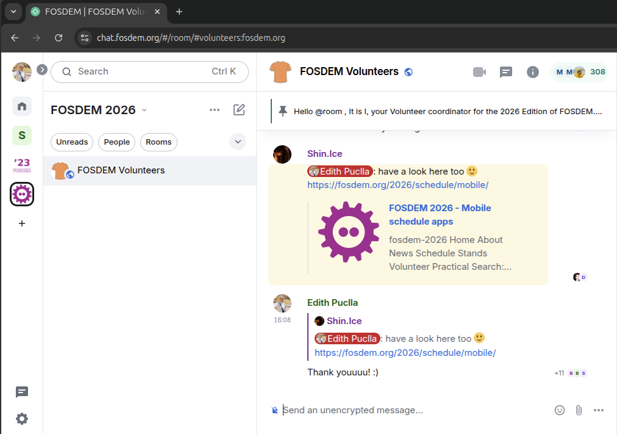Start a video call in FOSDEM Volunteers

click(479, 72)
